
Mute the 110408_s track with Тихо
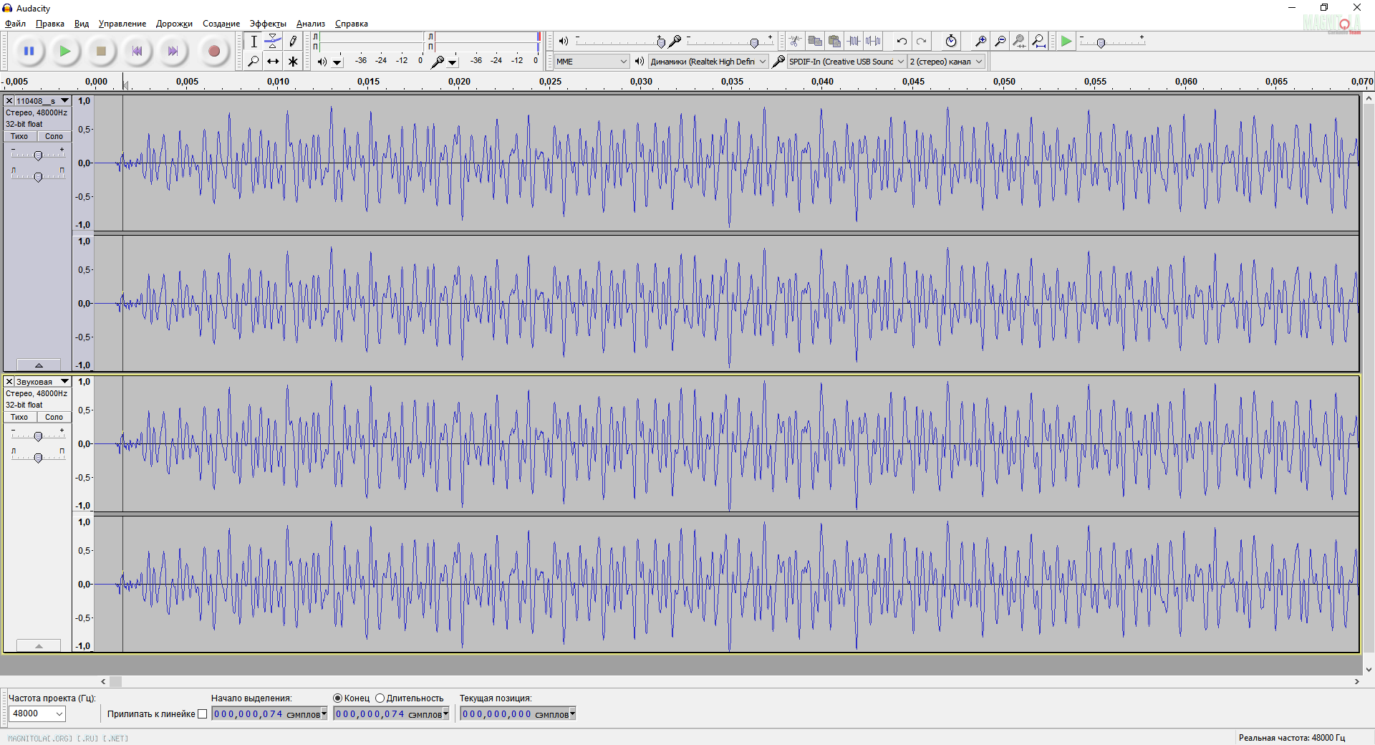19,136
